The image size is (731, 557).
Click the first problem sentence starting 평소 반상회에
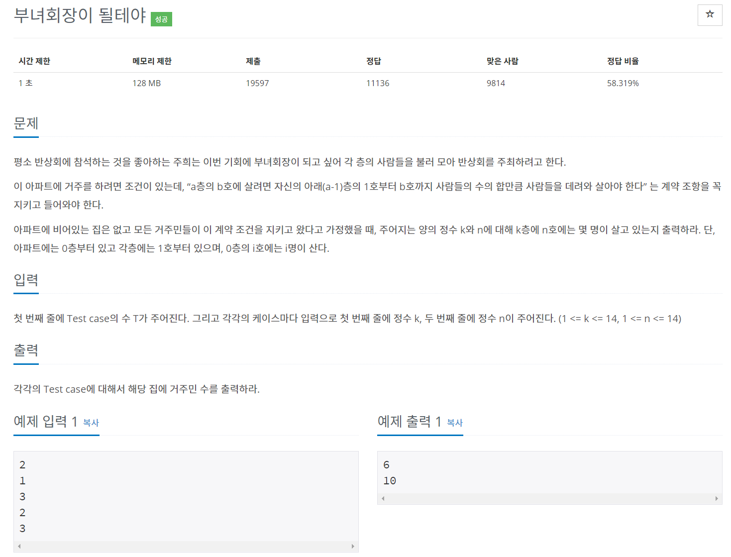(290, 162)
